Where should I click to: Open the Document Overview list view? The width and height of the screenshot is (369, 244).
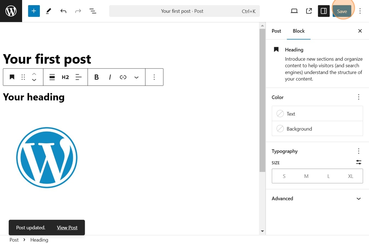click(93, 11)
